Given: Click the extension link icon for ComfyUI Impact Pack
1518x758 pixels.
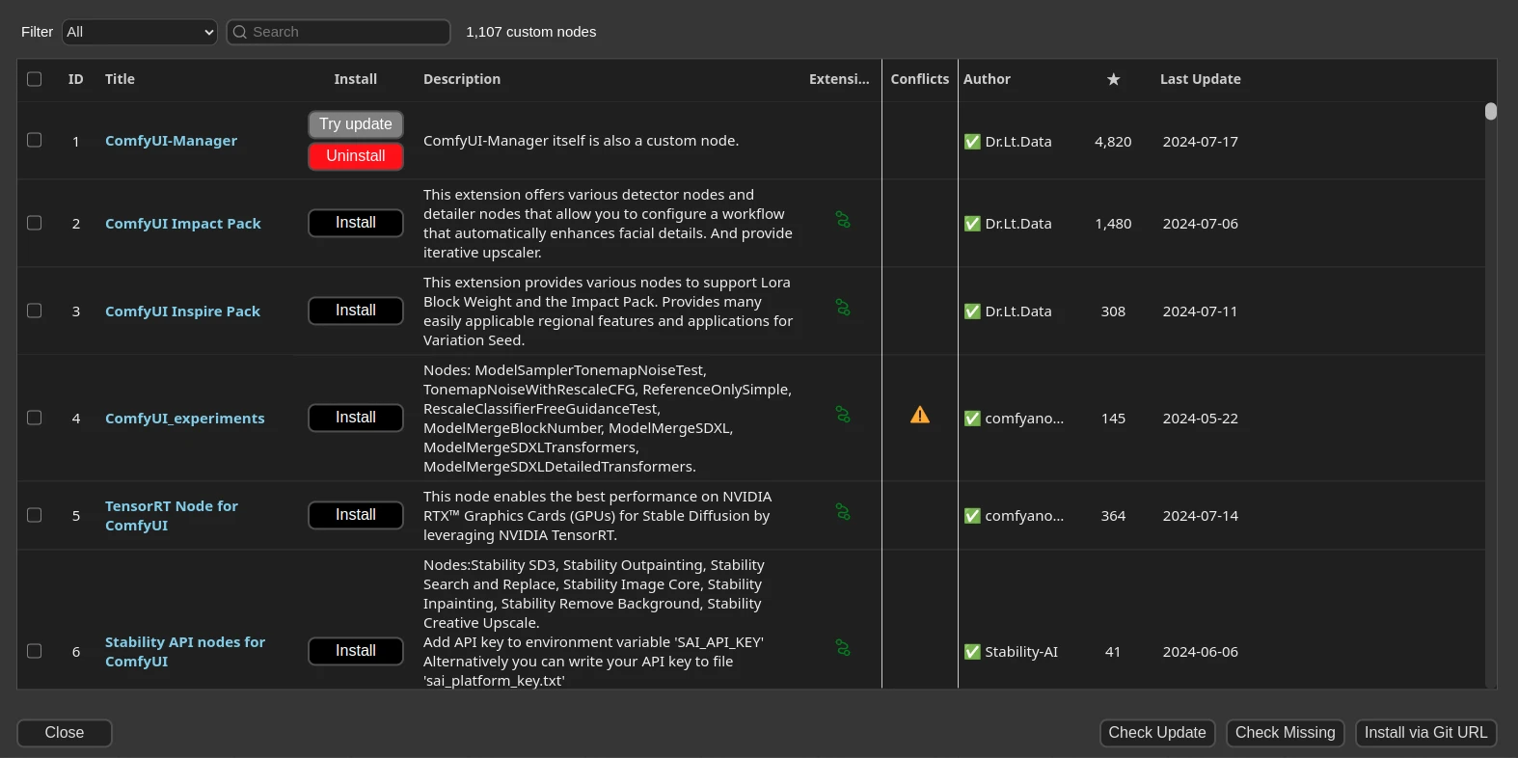Looking at the screenshot, I should [x=843, y=221].
